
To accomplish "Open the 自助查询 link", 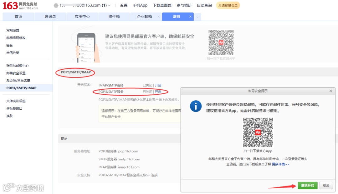I will pos(204,5).
